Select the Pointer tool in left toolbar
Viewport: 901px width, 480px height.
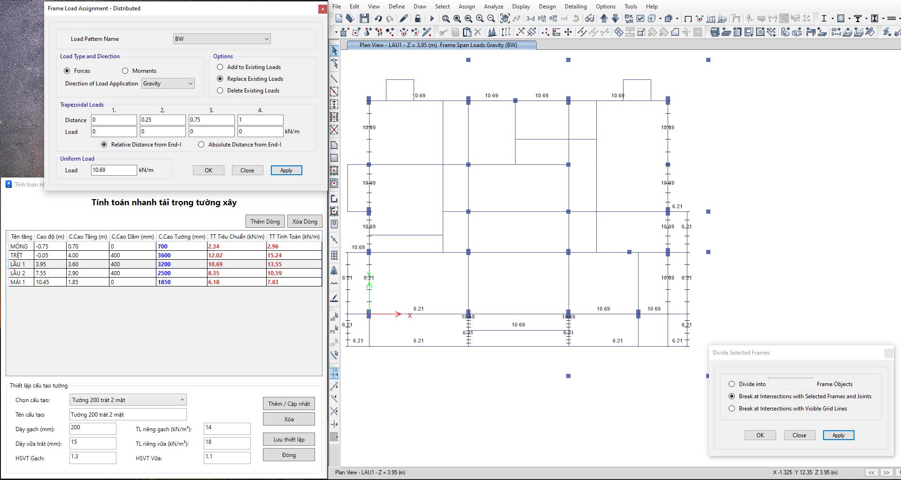point(334,51)
